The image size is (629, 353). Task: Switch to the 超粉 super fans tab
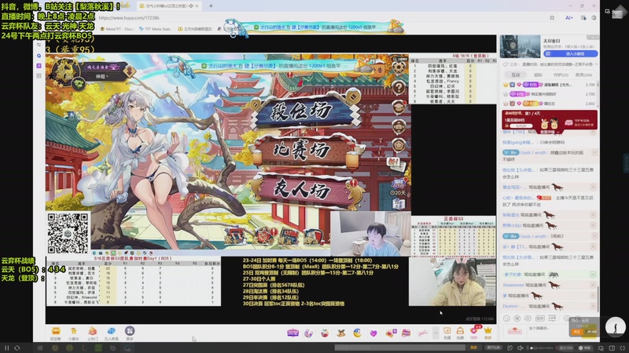pos(538,75)
